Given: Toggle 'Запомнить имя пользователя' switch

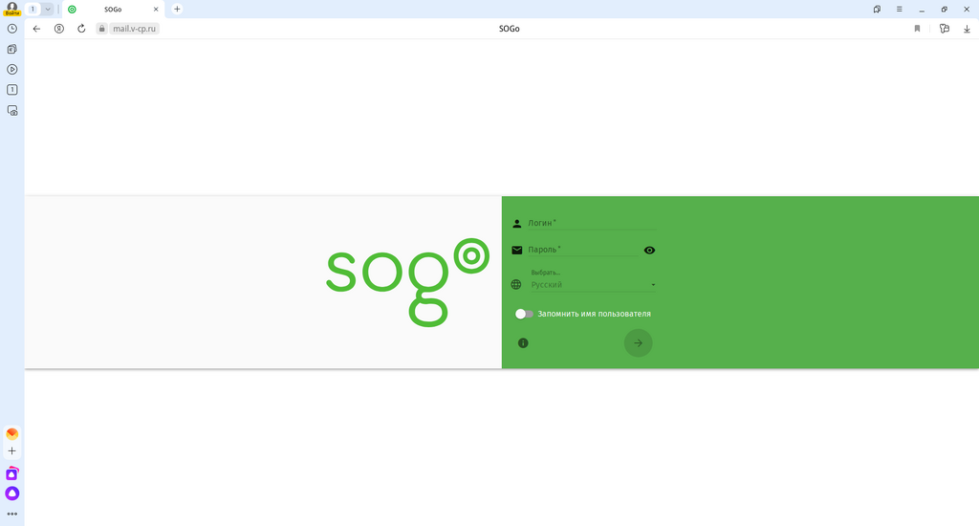Looking at the screenshot, I should (x=524, y=314).
